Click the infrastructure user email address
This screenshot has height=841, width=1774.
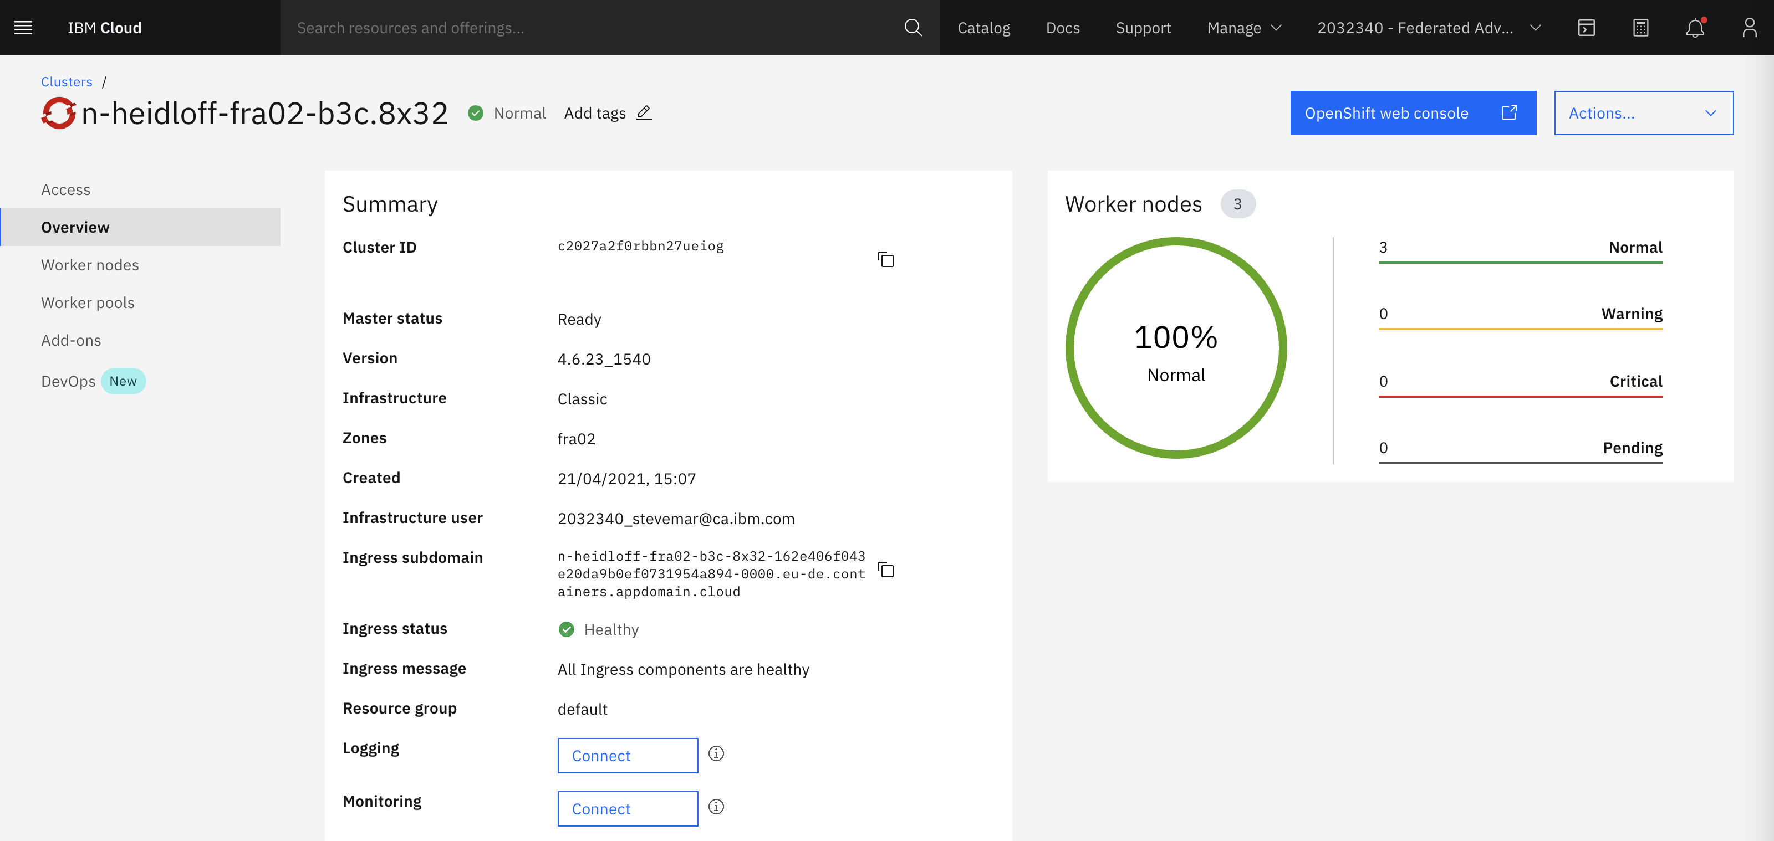tap(676, 518)
